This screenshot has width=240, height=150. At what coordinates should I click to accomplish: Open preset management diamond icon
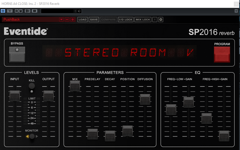[79, 11]
